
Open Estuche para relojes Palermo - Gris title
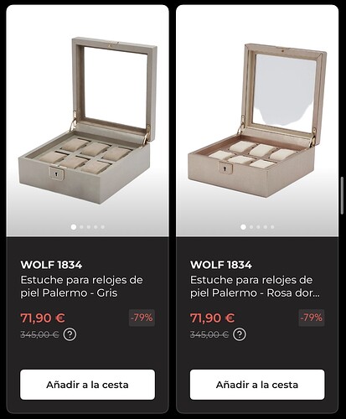(x=81, y=287)
